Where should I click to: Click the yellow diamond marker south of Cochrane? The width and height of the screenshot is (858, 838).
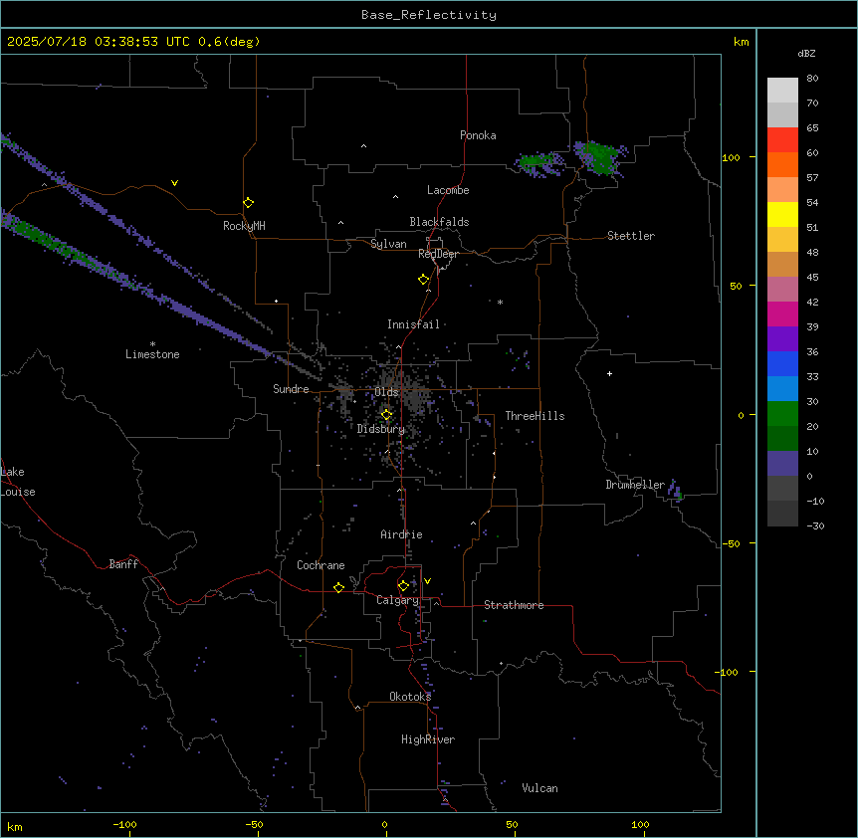(x=338, y=587)
